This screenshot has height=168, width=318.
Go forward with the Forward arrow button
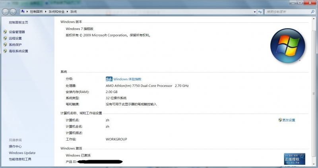(13, 12)
